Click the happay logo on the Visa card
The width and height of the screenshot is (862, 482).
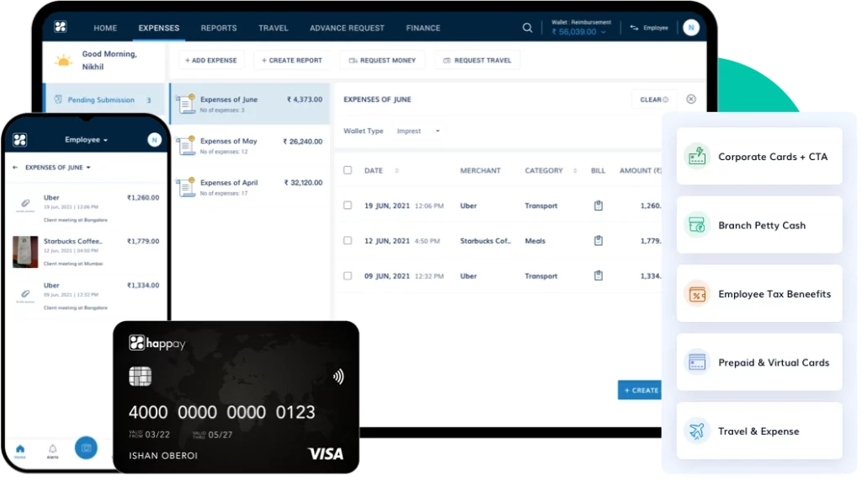[157, 343]
